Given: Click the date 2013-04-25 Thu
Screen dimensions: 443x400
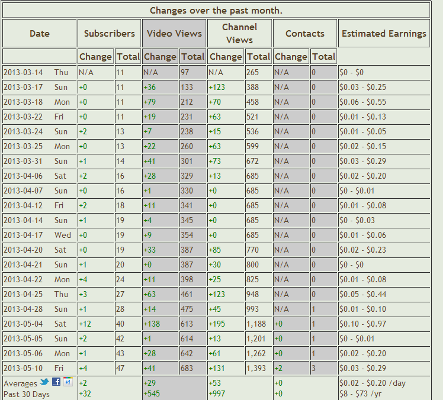Looking at the screenshot, I should (x=36, y=294).
